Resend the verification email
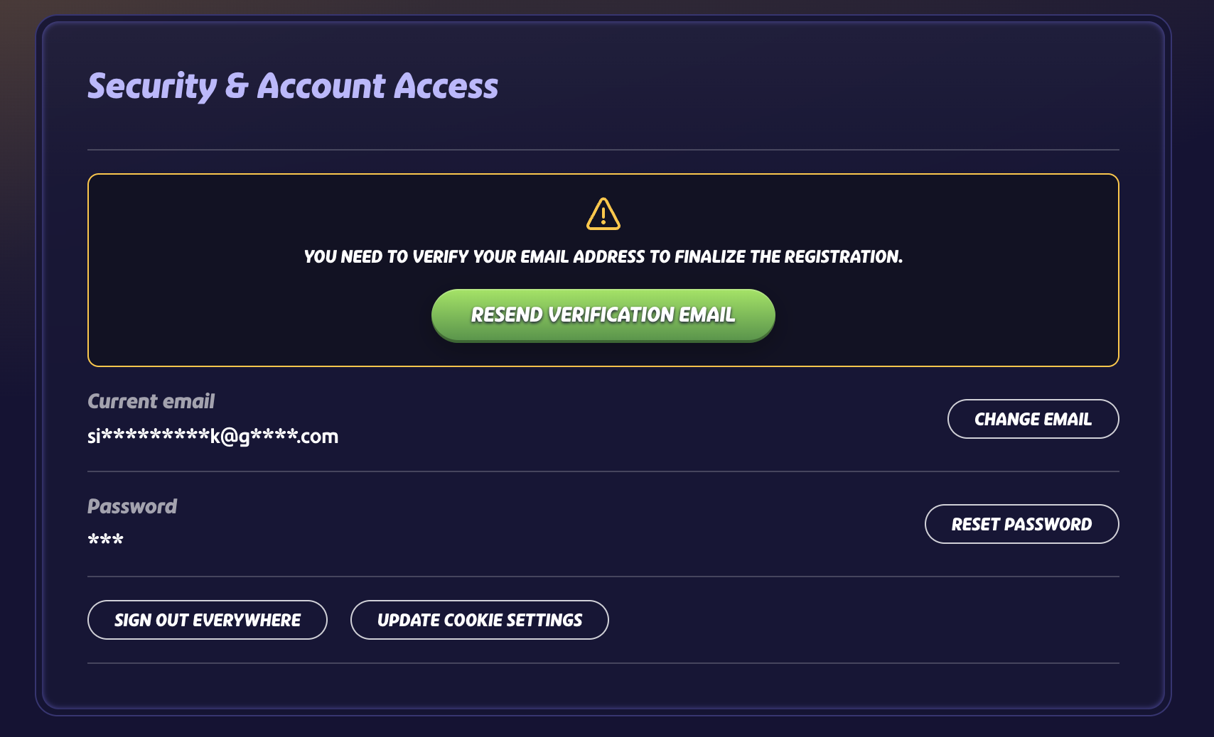This screenshot has height=737, width=1214. (603, 315)
